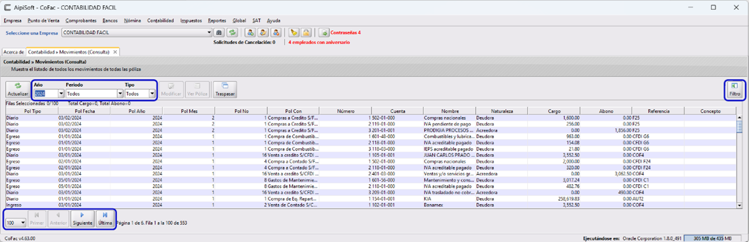749x242 pixels.
Task: Click the memory usage bar 305 MB de 435 MB
Action: (712, 238)
